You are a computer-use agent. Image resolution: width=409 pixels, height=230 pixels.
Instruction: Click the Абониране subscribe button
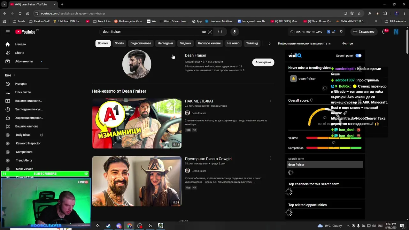(263, 62)
